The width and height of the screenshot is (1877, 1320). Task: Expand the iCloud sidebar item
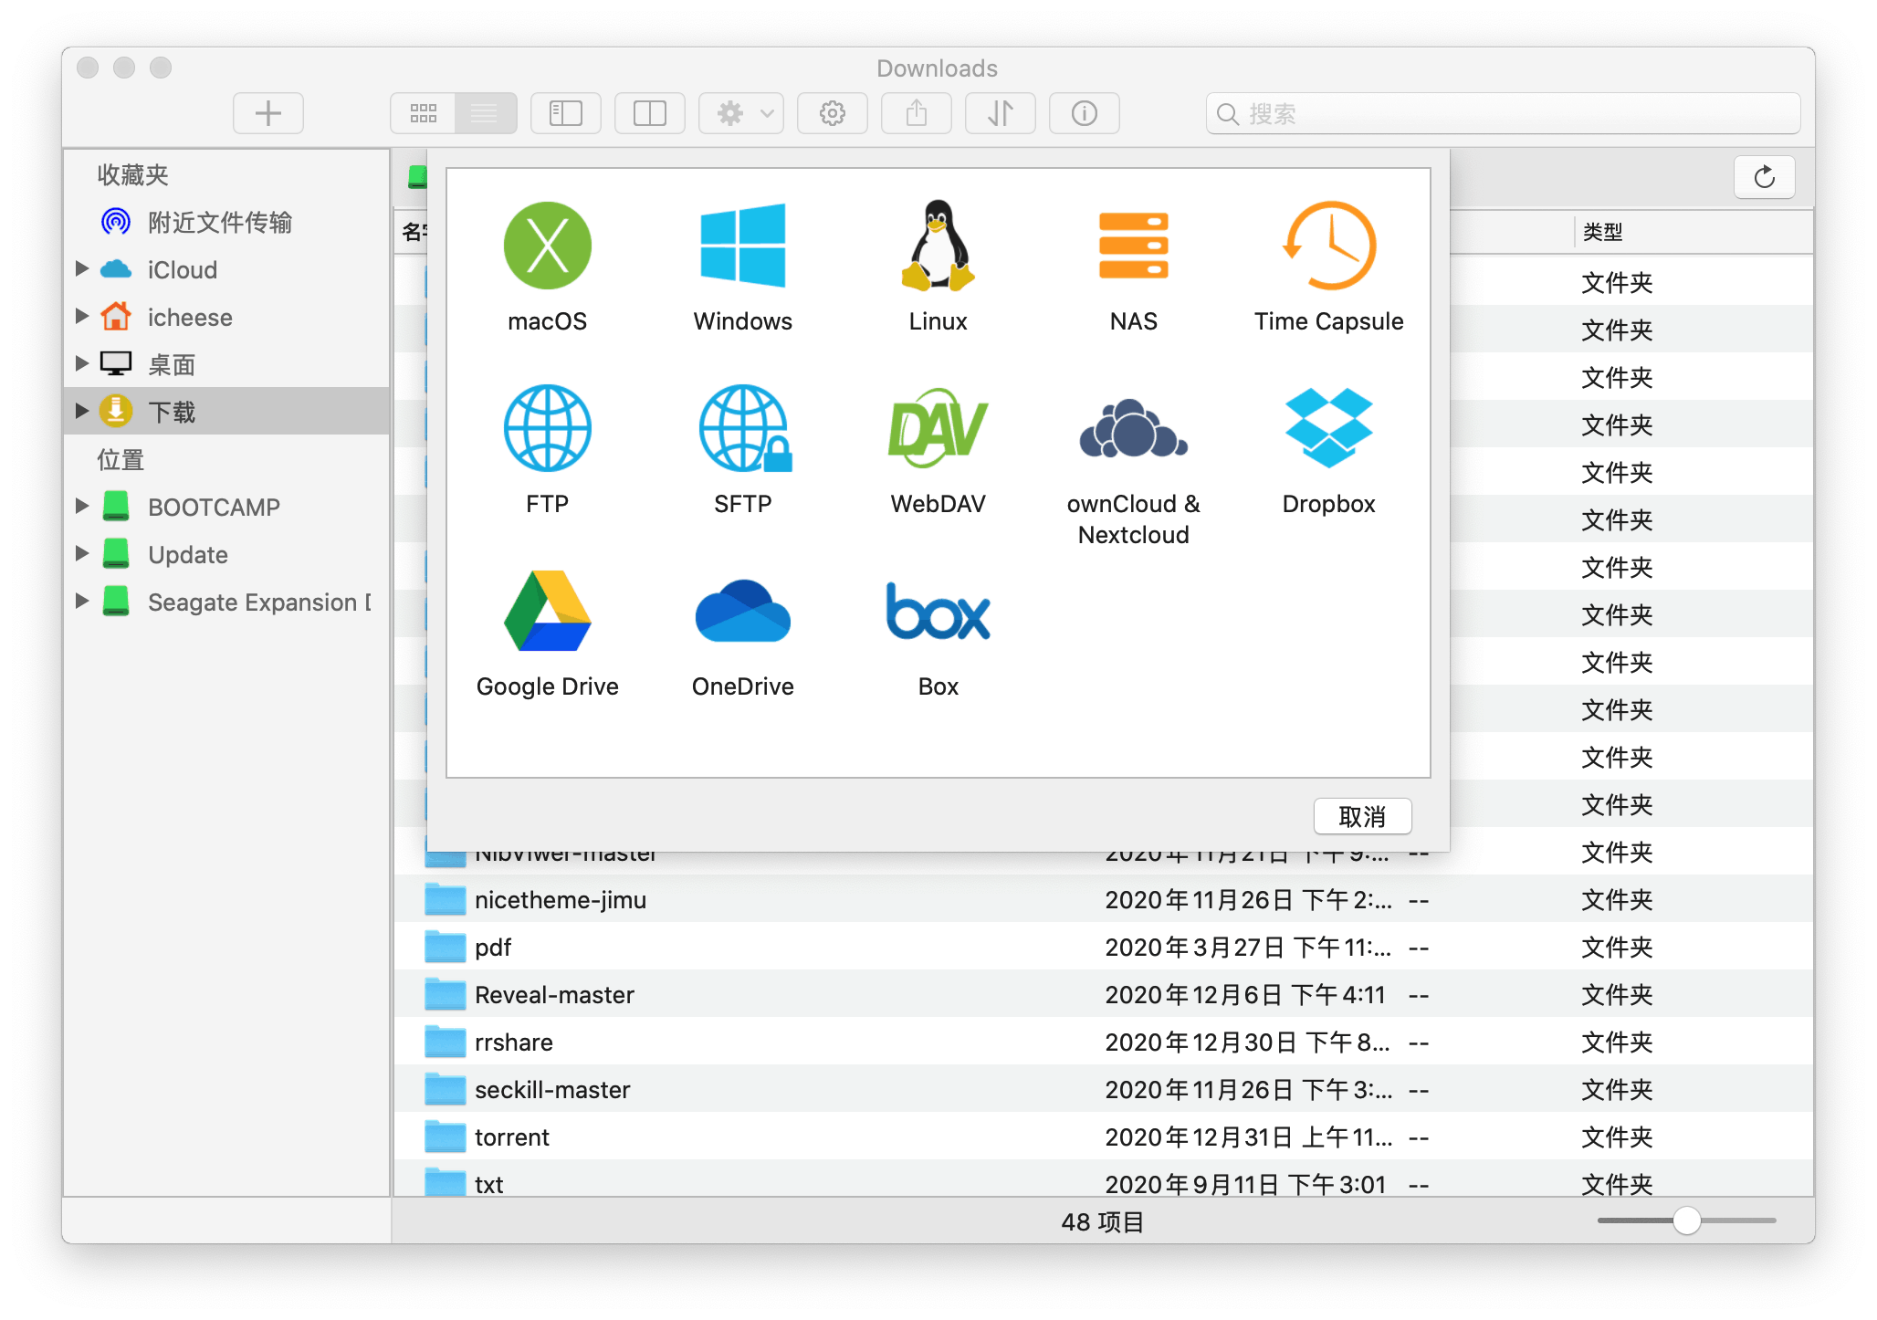[82, 269]
